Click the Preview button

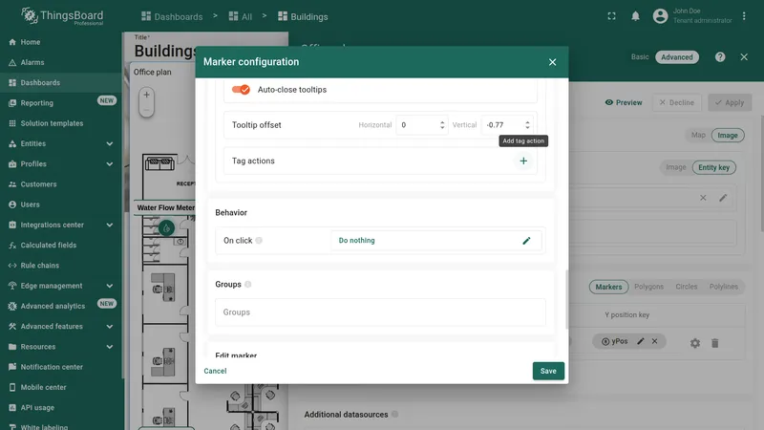(x=624, y=102)
